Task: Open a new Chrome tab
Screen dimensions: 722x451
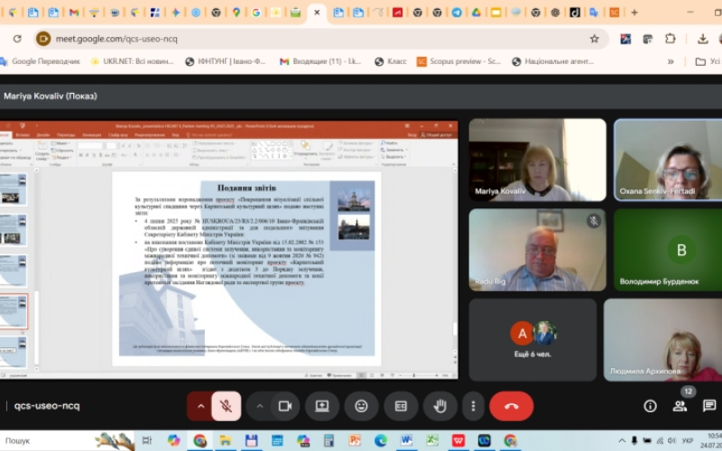Action: tap(634, 13)
